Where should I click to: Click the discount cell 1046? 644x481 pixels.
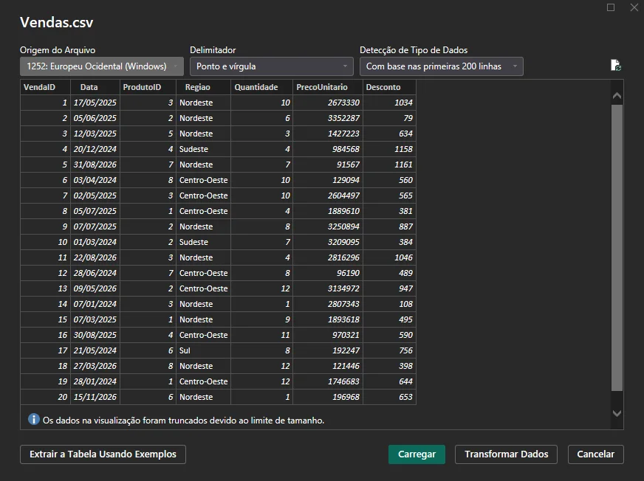click(389, 257)
